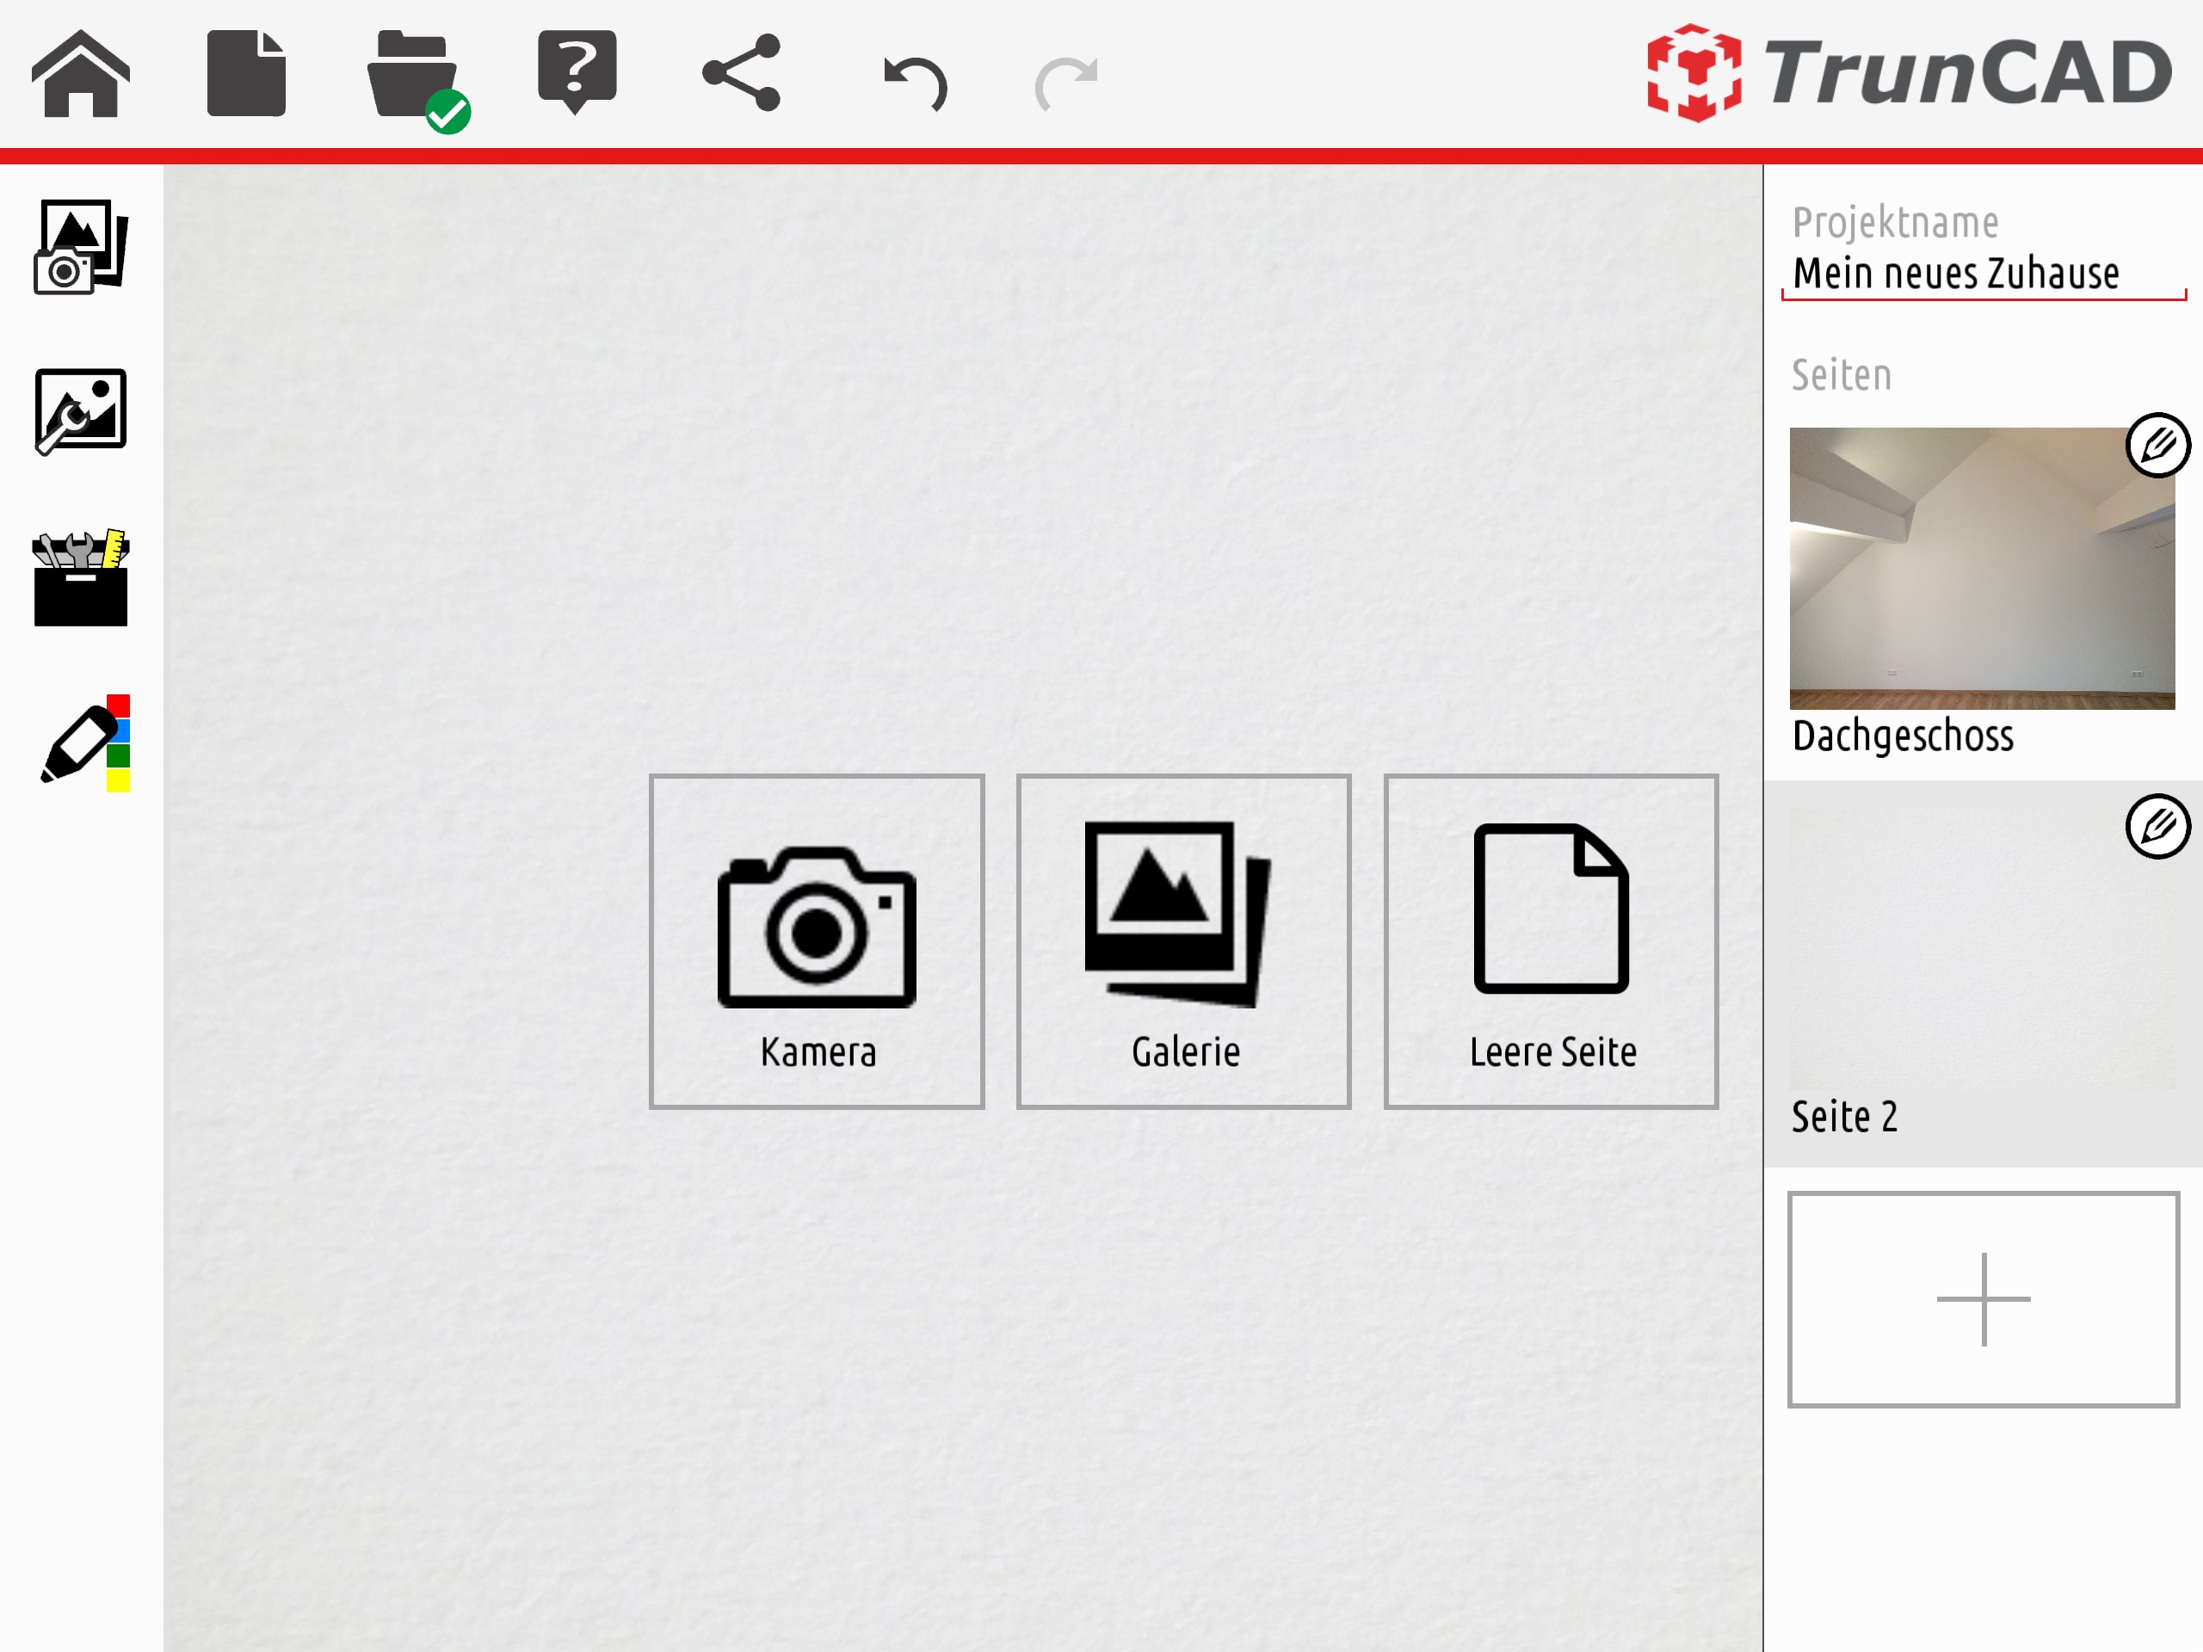Screen dimensions: 2203x1652
Task: Open the photo source sidebar icon
Action: [81, 247]
